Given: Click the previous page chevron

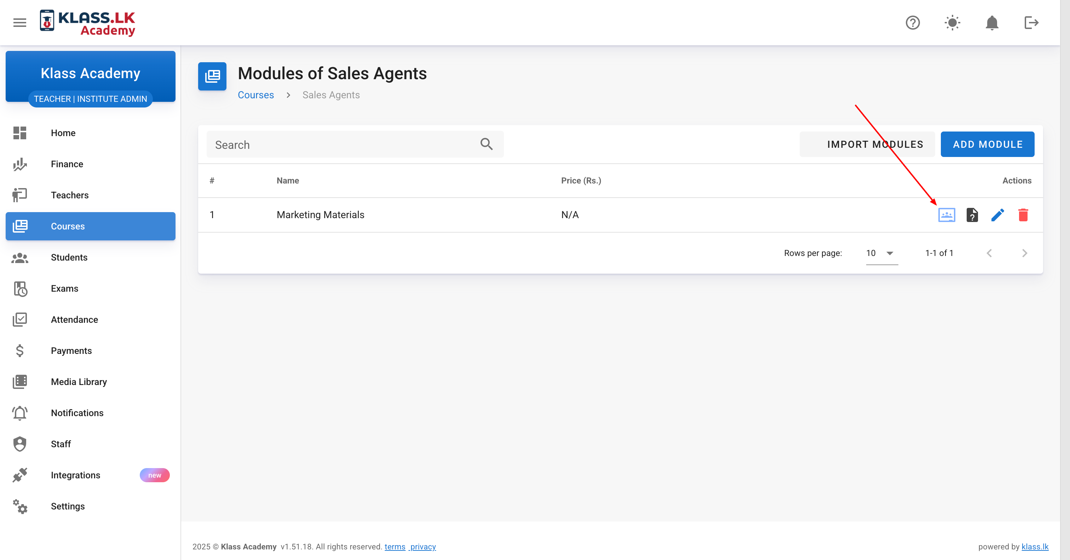Looking at the screenshot, I should tap(990, 253).
